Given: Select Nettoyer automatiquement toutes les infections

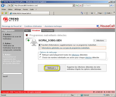Looking at the screenshot, I should pos(40,55).
